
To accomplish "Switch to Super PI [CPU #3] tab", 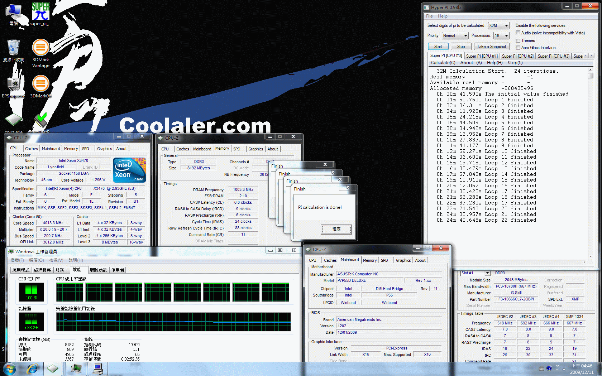I will coord(553,56).
